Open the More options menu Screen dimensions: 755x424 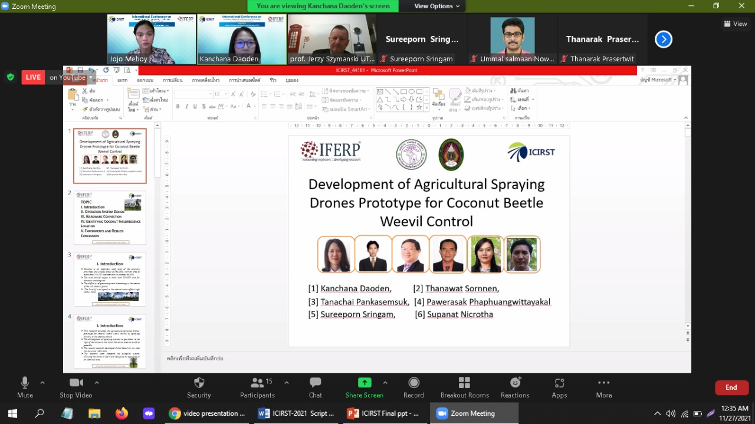click(x=604, y=387)
